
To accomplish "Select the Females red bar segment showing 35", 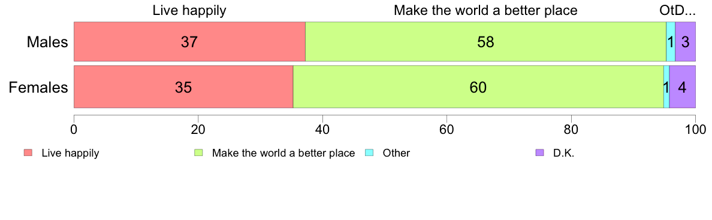I will [x=183, y=87].
